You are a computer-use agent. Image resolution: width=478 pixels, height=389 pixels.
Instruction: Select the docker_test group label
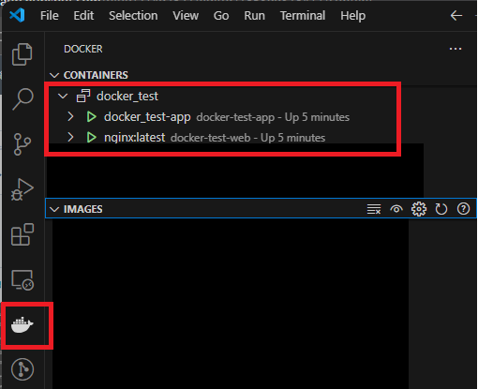pyautogui.click(x=127, y=96)
